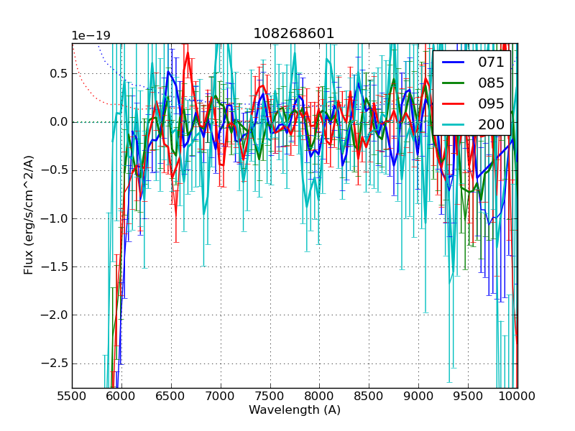Click the blue line swatch in legend
Screen dimensions: 575x431
[x=454, y=62]
